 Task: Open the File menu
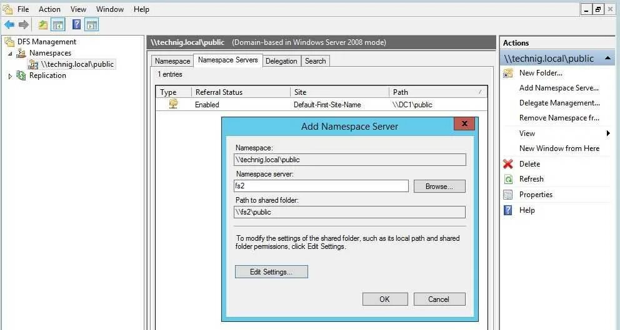coord(23,9)
